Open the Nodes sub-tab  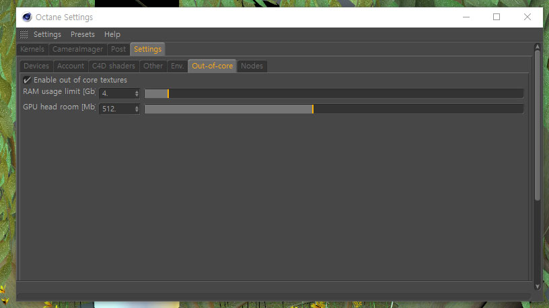tap(252, 66)
